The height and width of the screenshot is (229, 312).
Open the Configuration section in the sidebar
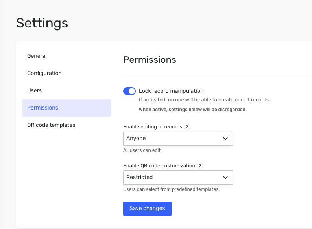point(44,73)
